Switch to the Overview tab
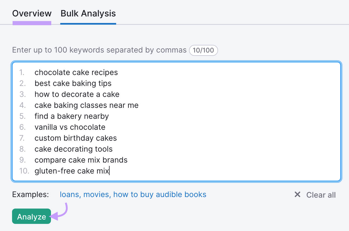Image resolution: width=349 pixels, height=231 pixels. pyautogui.click(x=32, y=13)
